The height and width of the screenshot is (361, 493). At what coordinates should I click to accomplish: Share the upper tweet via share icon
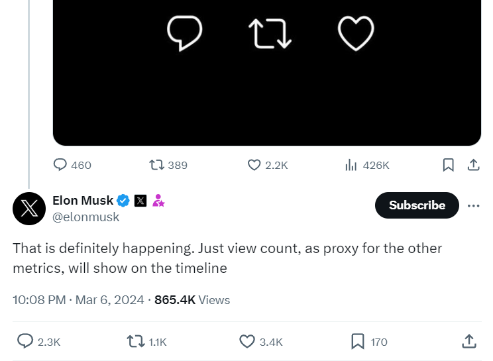(x=473, y=165)
